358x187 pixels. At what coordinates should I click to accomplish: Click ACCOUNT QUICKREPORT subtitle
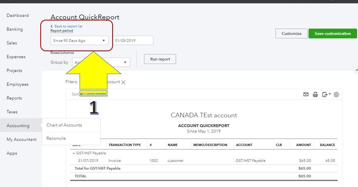203,126
